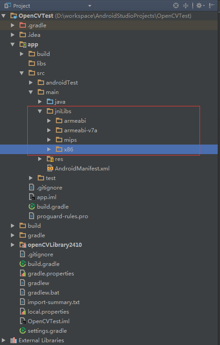Select settings.gradle file name
This screenshot has height=345, width=220.
47,331
